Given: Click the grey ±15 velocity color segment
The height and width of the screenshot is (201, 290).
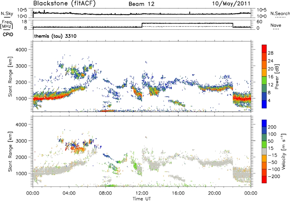Looking at the screenshot, I should [x=264, y=151].
